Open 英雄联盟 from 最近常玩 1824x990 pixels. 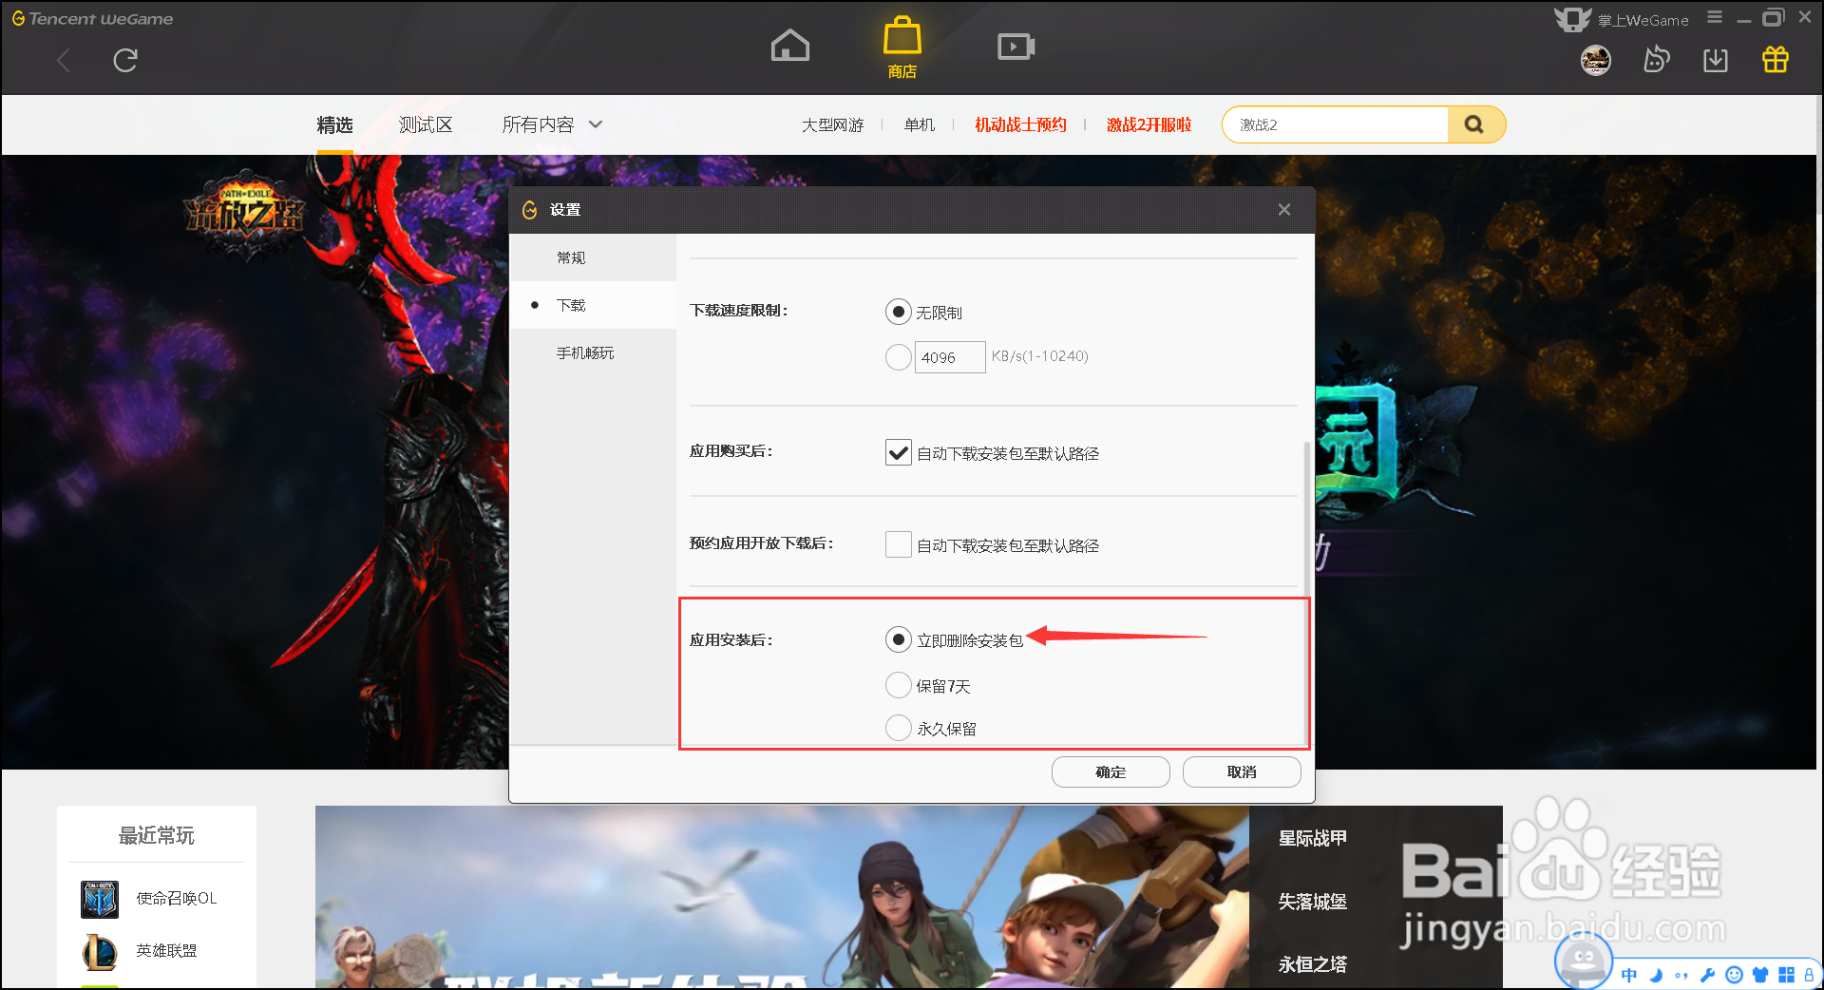[166, 950]
